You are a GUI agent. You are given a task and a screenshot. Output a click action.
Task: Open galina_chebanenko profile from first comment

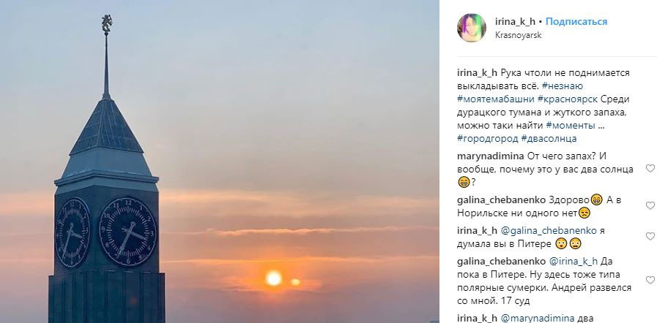[x=501, y=199]
